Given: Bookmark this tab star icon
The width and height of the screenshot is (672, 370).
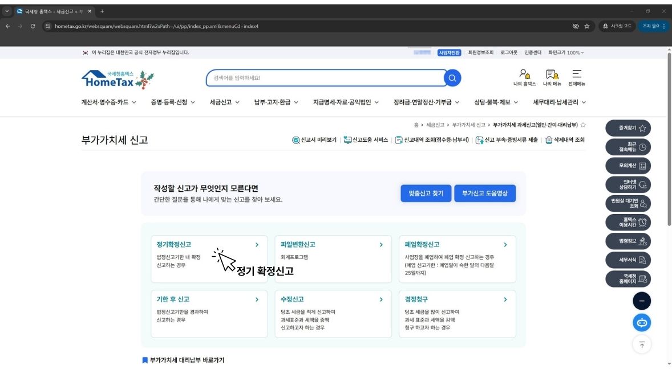Looking at the screenshot, I should [586, 26].
